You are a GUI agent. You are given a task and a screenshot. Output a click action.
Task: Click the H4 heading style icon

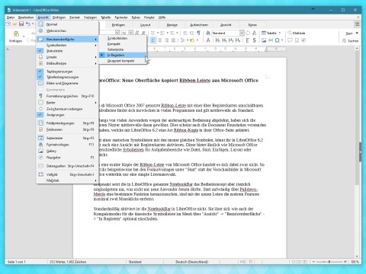coord(238,40)
